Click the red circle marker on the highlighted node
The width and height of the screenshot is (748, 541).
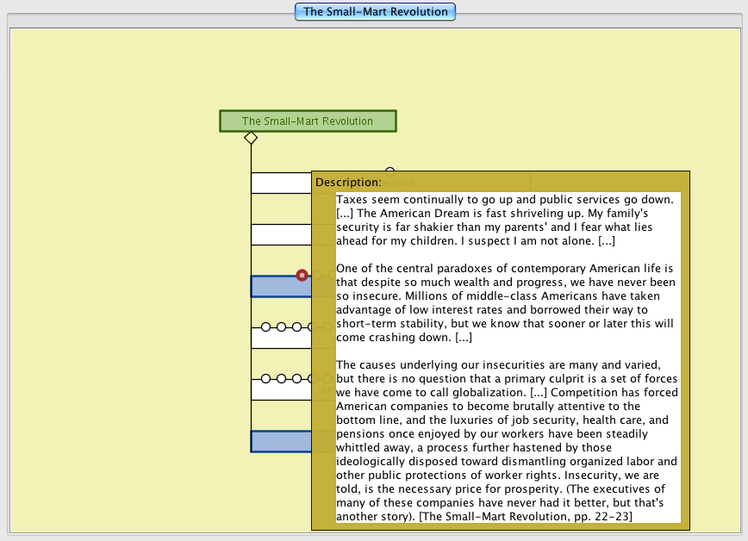(302, 275)
